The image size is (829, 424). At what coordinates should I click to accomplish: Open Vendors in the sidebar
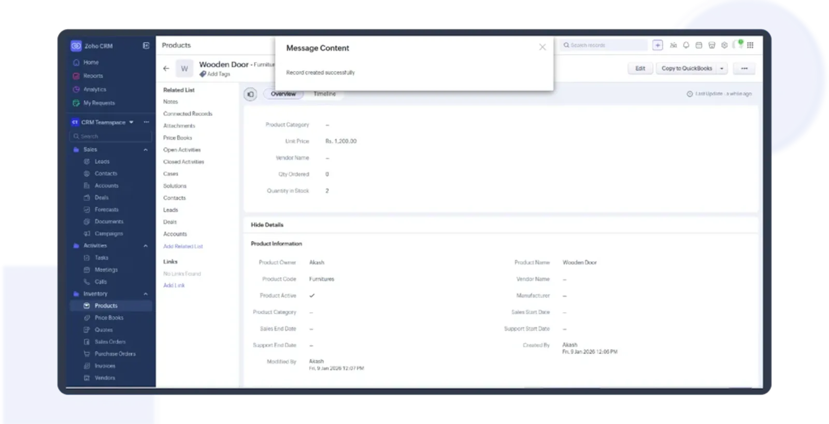(105, 378)
